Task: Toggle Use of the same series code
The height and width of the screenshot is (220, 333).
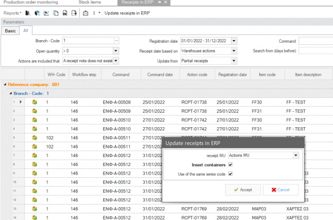Action: point(230,174)
